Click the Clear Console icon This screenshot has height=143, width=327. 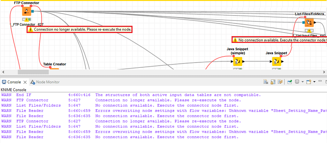coord(265,82)
